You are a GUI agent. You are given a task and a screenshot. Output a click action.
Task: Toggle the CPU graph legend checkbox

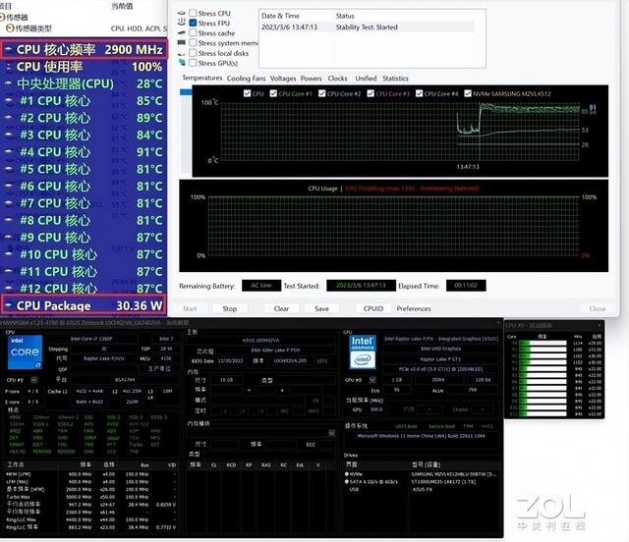tap(247, 93)
